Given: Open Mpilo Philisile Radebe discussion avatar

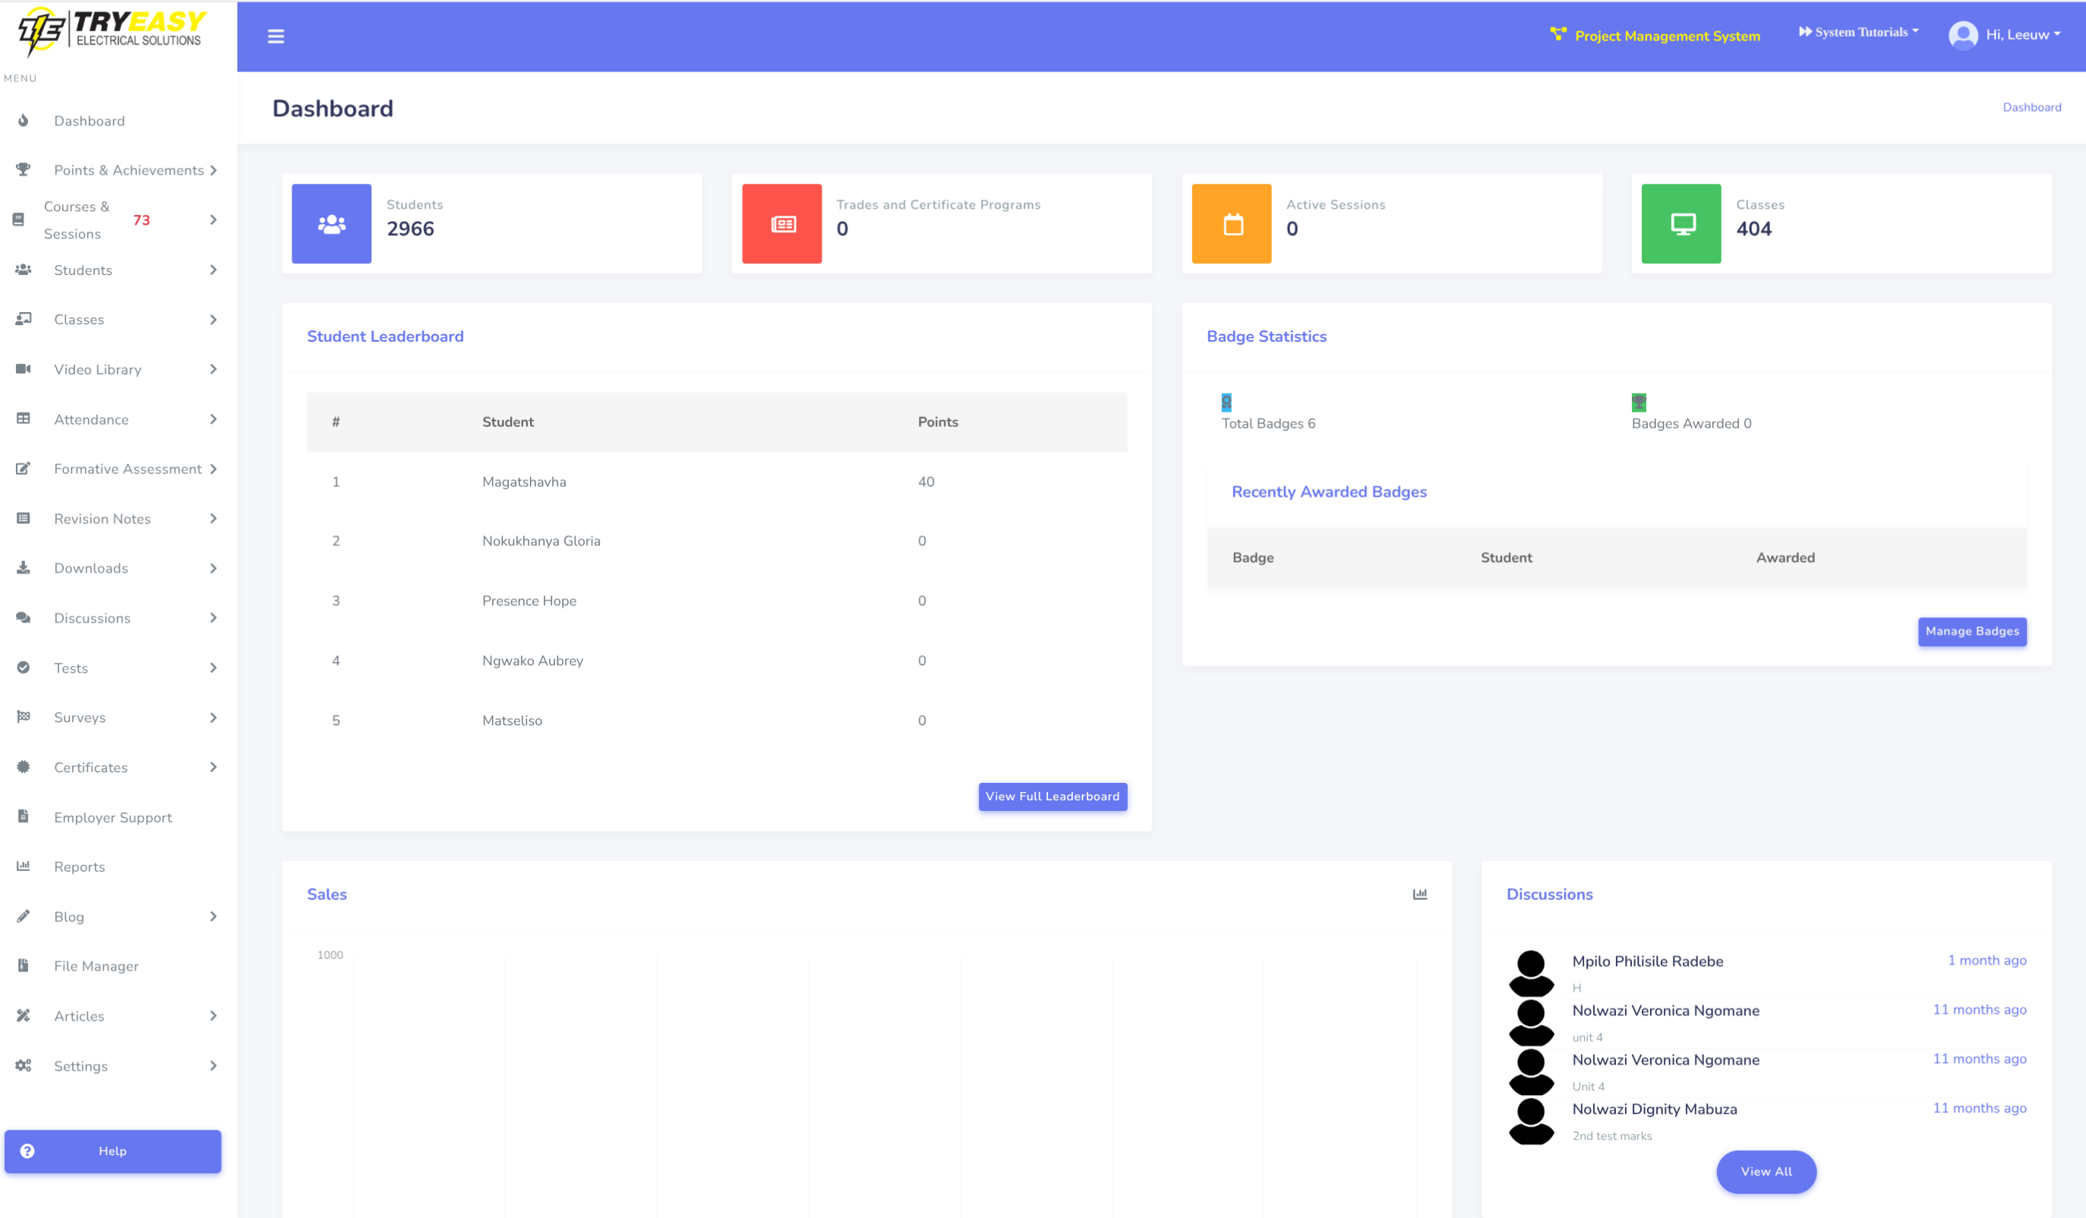Looking at the screenshot, I should 1531,973.
